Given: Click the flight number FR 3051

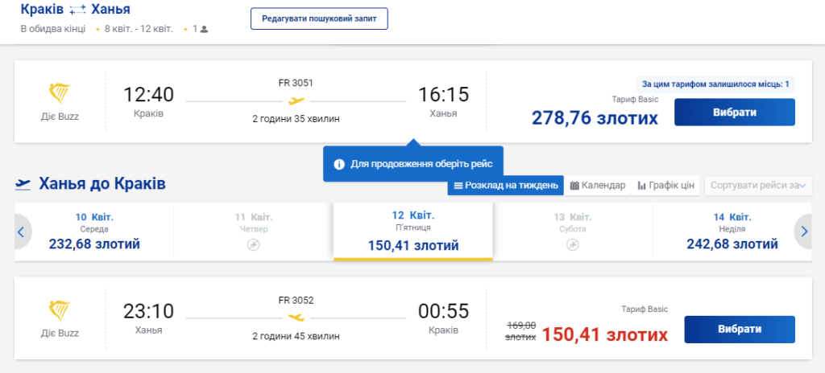Looking at the screenshot, I should (296, 83).
